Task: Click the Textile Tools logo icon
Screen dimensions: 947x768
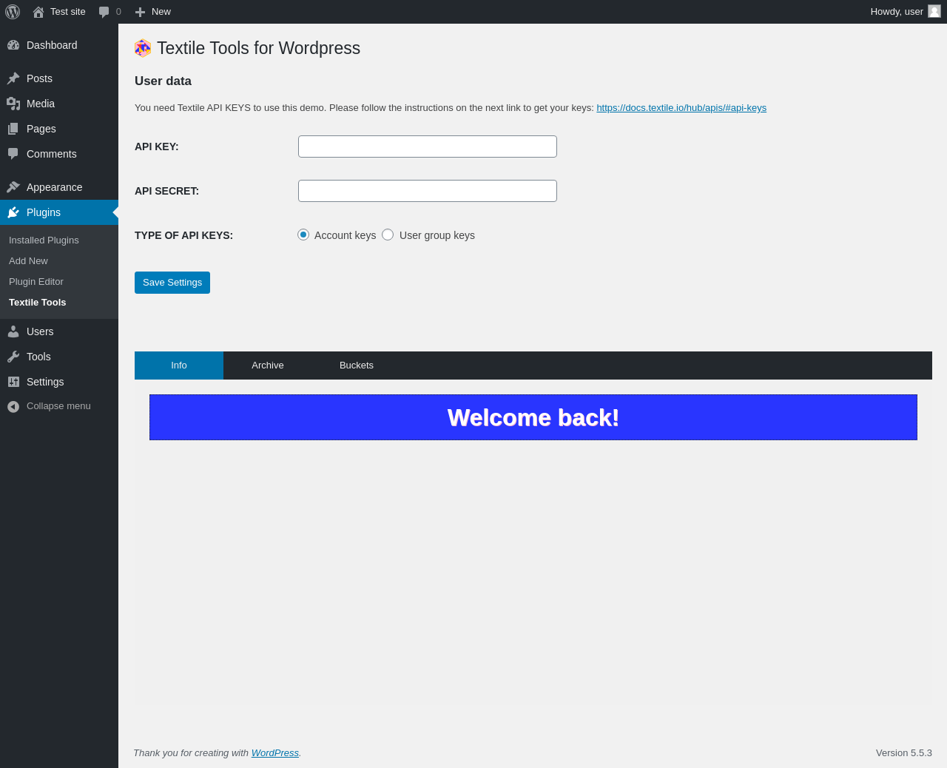Action: [143, 48]
